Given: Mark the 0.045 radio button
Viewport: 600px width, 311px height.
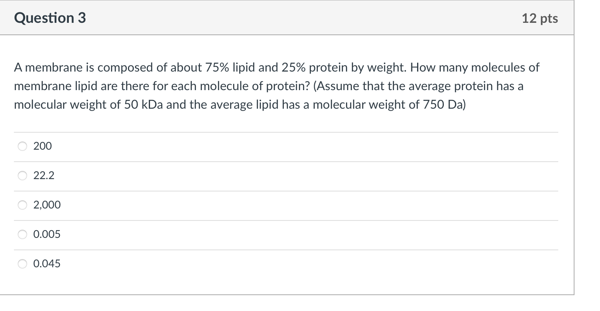Looking at the screenshot, I should (x=23, y=264).
